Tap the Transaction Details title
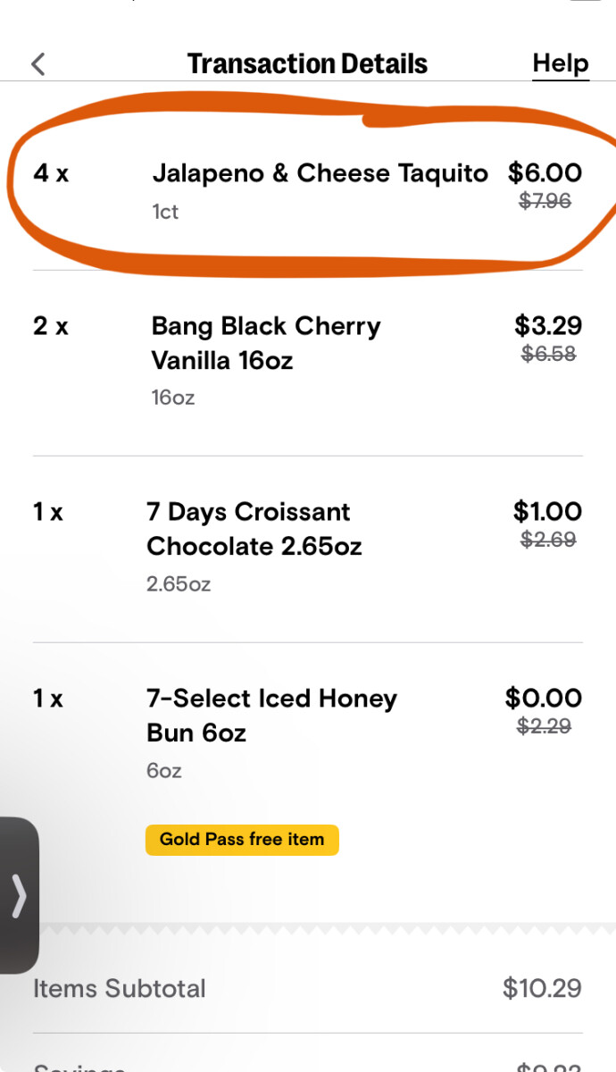The image size is (616, 1072). point(307,64)
